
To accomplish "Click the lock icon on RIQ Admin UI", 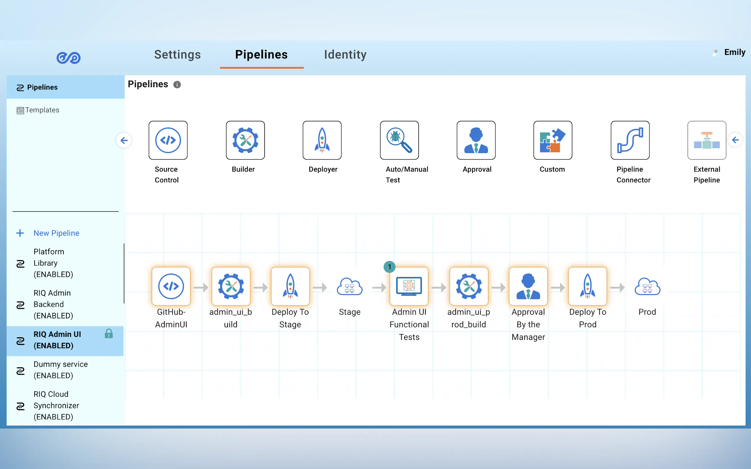I will (x=109, y=333).
